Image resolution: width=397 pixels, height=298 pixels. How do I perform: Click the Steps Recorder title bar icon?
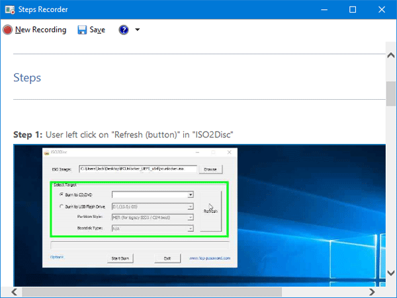click(x=9, y=9)
